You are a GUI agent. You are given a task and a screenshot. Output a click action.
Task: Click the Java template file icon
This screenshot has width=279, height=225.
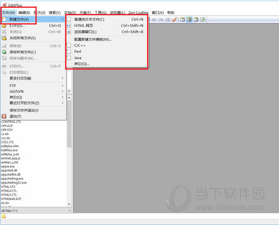point(69,58)
